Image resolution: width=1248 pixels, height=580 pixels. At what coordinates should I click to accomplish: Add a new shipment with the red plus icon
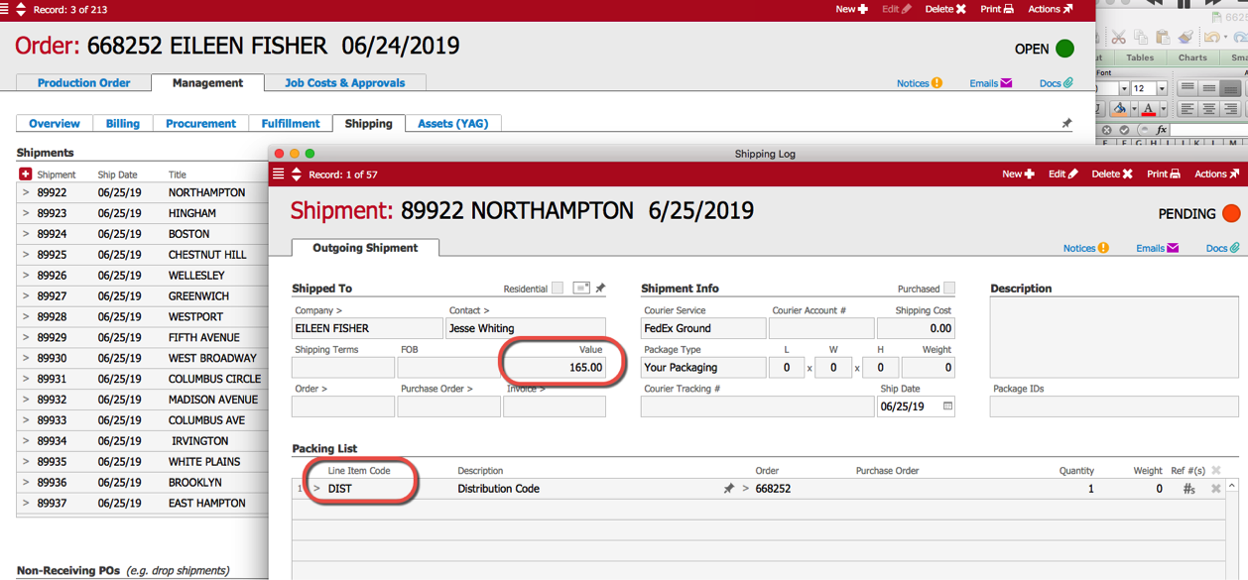(x=26, y=174)
